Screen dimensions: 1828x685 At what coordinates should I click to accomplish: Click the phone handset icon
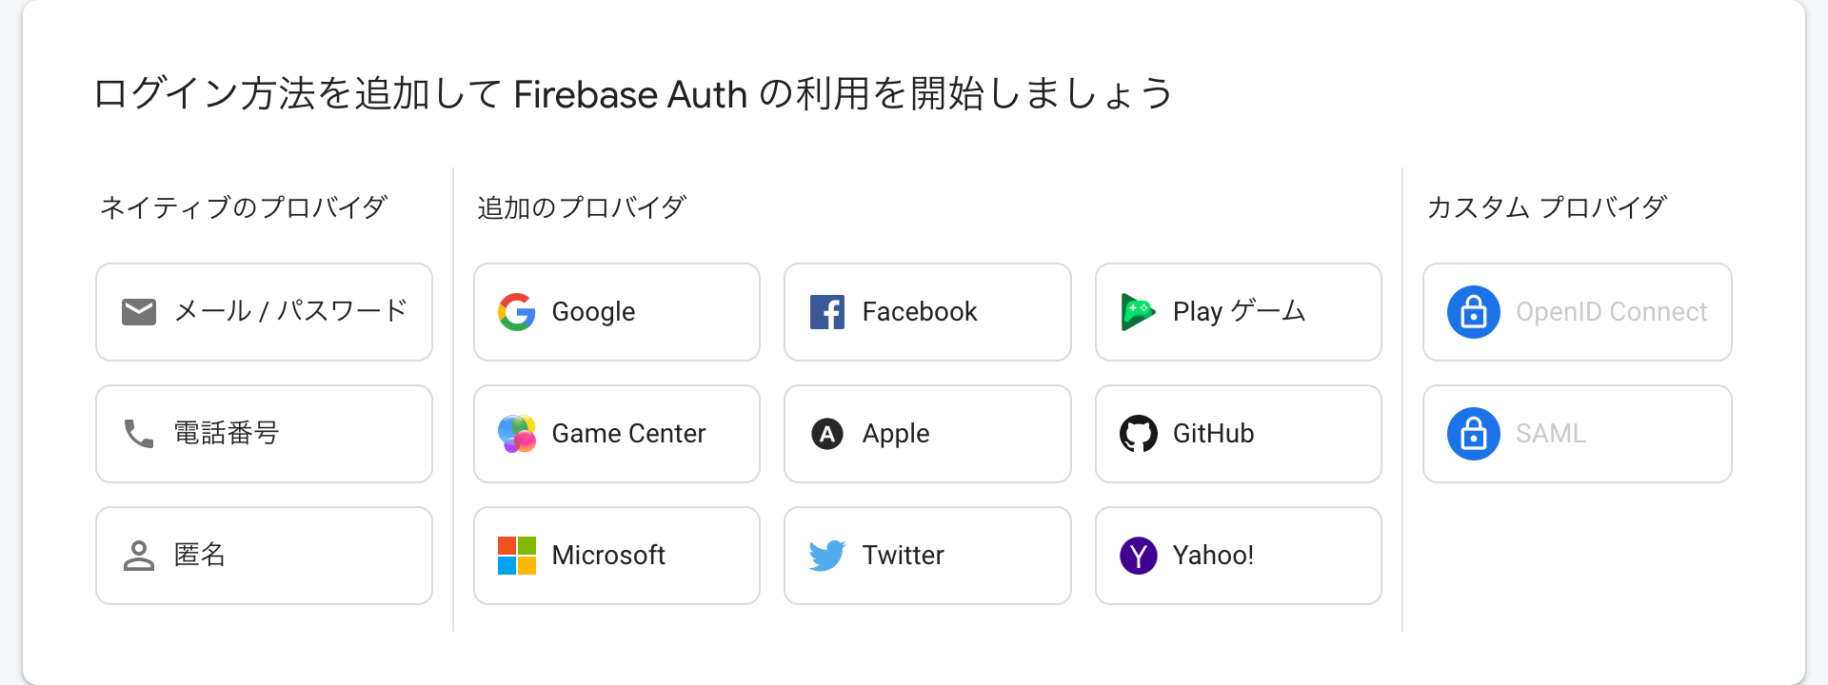tap(139, 434)
